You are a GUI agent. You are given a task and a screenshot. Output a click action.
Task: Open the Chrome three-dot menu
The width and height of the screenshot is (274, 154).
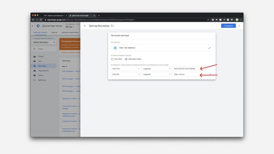click(x=241, y=20)
